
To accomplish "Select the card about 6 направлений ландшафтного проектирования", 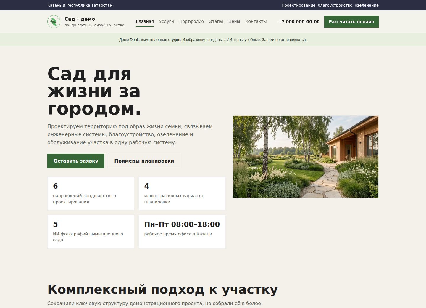I will click(91, 194).
